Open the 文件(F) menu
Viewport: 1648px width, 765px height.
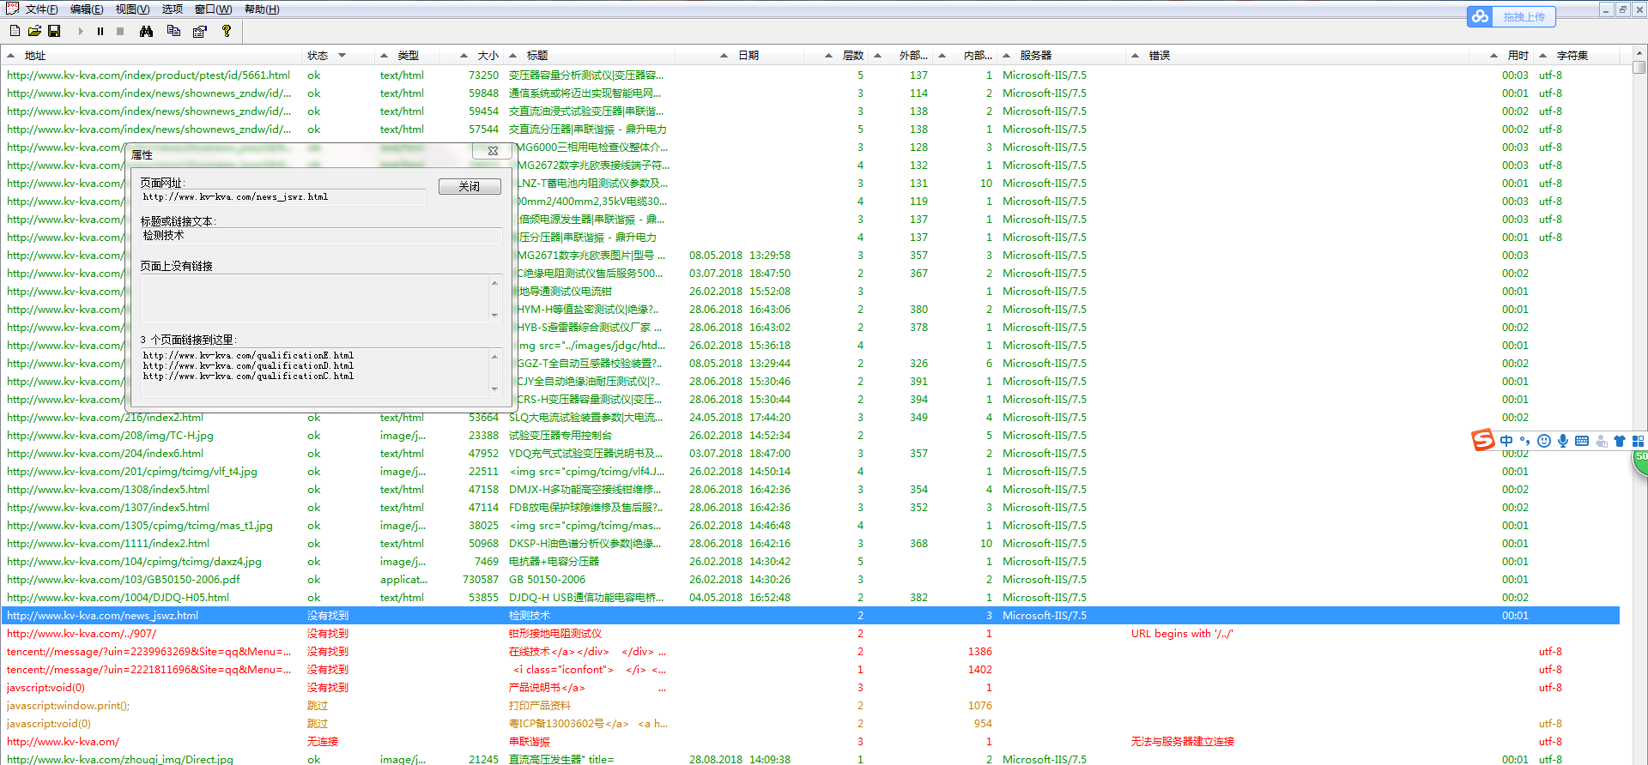[41, 9]
